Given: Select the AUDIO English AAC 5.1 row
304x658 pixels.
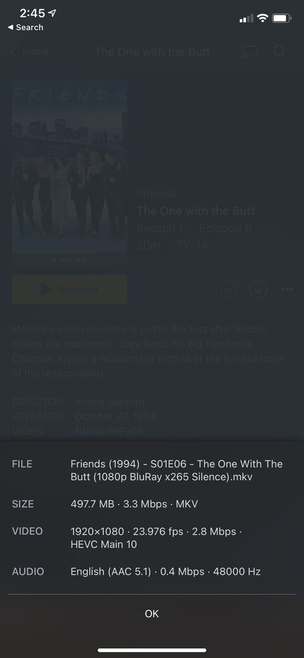Looking at the screenshot, I should coord(152,571).
